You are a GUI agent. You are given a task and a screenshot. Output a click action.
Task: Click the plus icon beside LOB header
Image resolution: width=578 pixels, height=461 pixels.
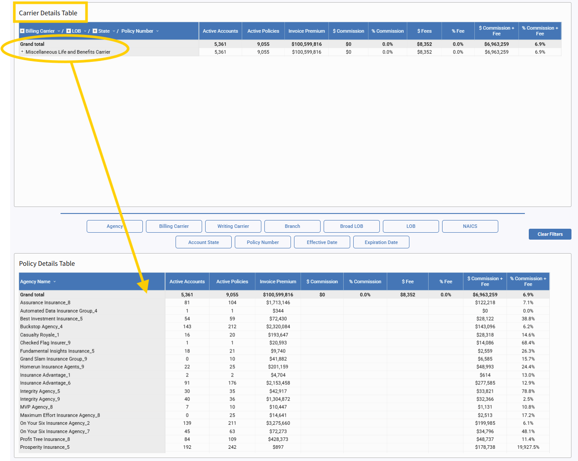(68, 31)
